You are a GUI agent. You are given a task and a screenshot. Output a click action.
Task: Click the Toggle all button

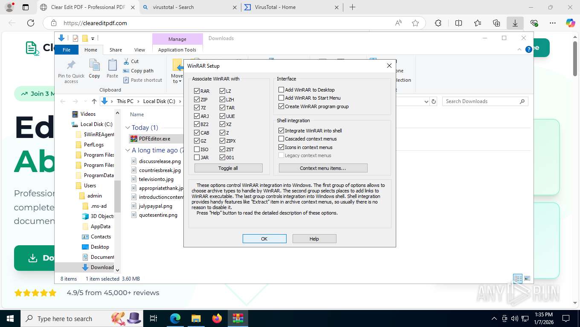pyautogui.click(x=228, y=168)
